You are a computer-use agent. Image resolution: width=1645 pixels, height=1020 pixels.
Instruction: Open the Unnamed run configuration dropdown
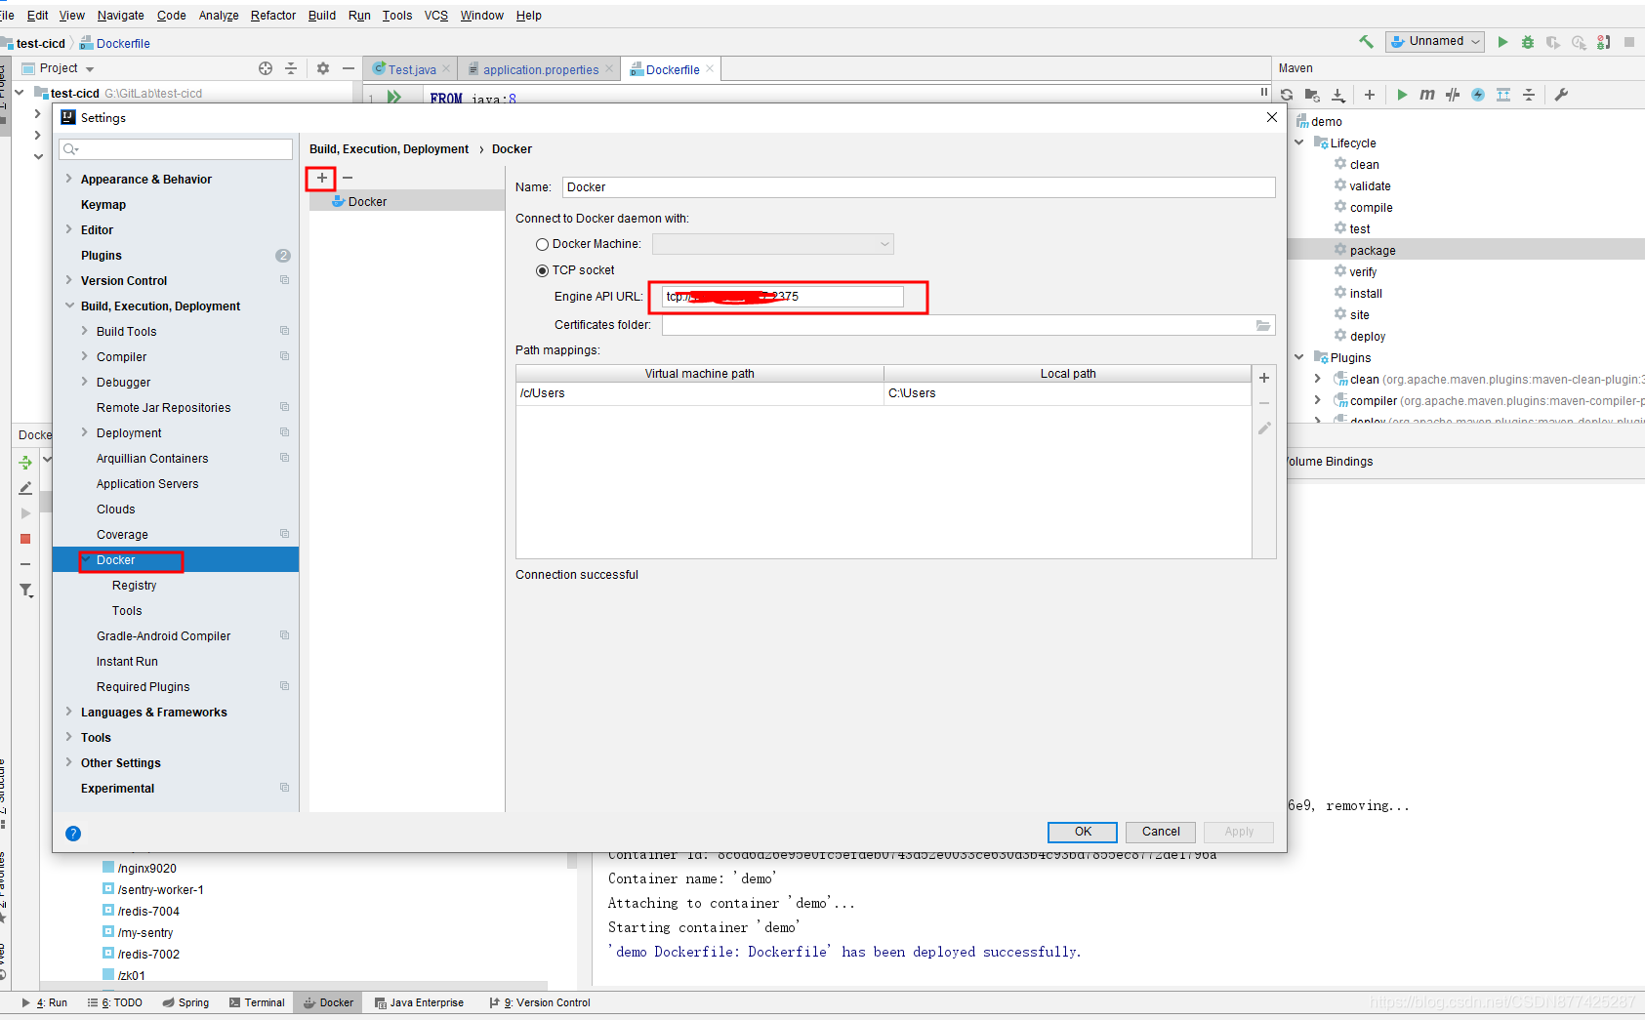pos(1435,41)
